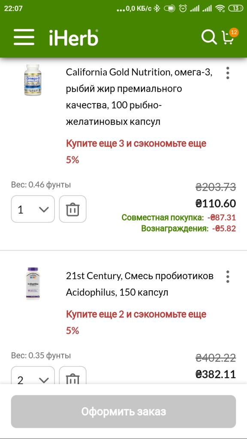Tap the iHerb logo
Viewport: 247px width, 439px height.
(74, 37)
